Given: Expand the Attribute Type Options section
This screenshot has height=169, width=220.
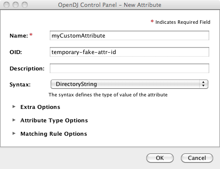Looking at the screenshot, I should pyautogui.click(x=14, y=120).
